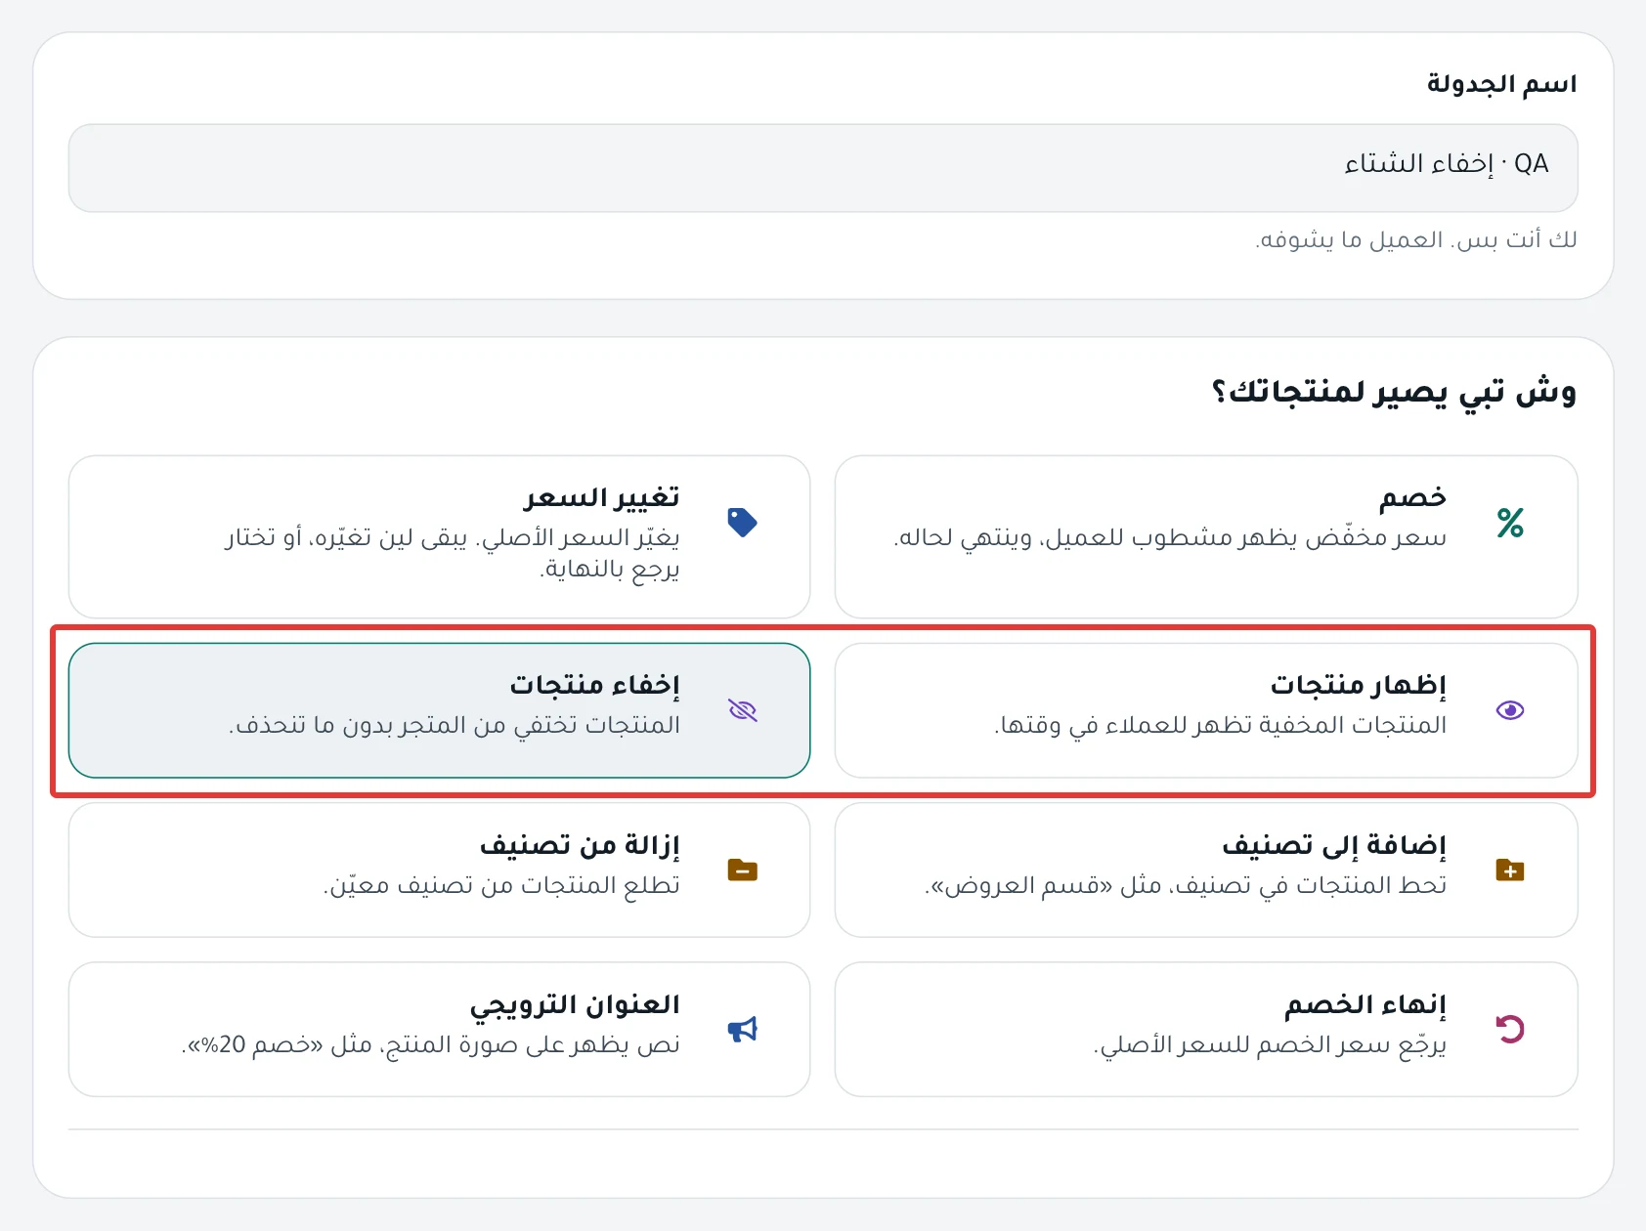Viewport: 1646px width, 1231px height.
Task: Click the folder-plus icon for إضافة إلى تصنيف
Action: (x=1510, y=870)
